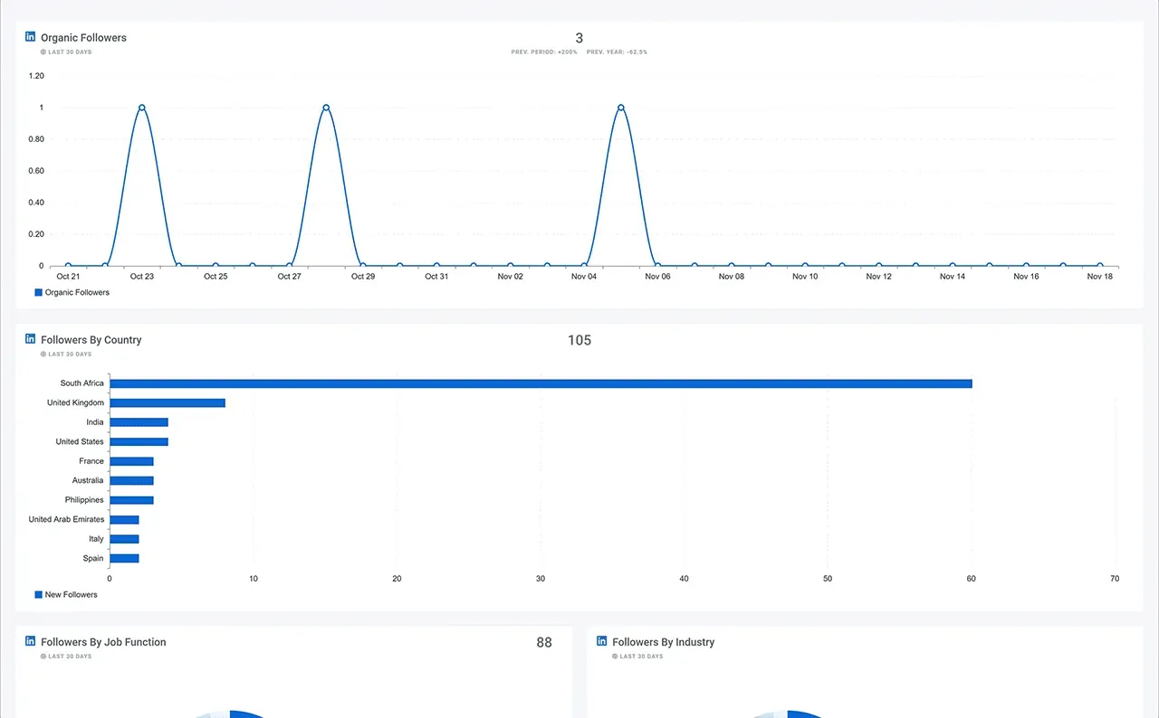Click the Australia bar

coord(131,480)
